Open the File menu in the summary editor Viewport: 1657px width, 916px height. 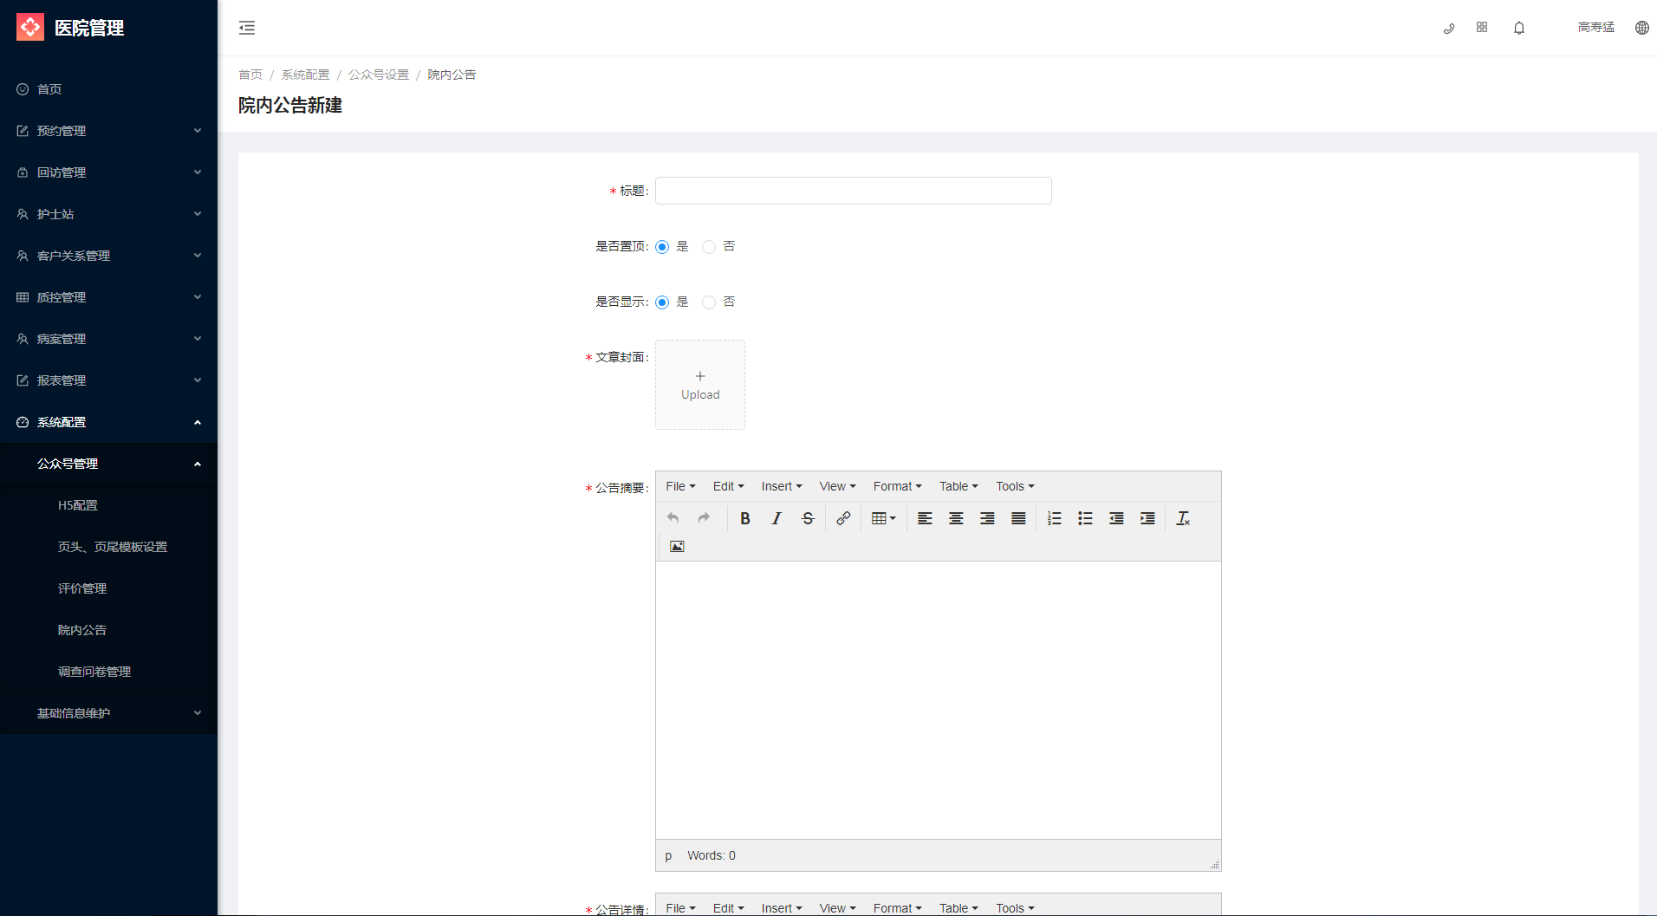tap(680, 486)
